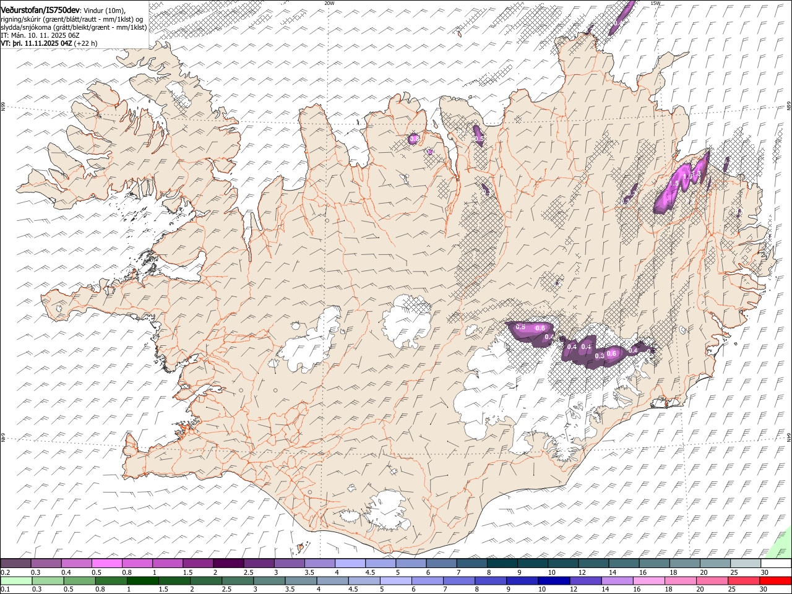Click the small purple snow blob near the north coast fjord
Screen dimensions: 792x594
pyautogui.click(x=414, y=139)
